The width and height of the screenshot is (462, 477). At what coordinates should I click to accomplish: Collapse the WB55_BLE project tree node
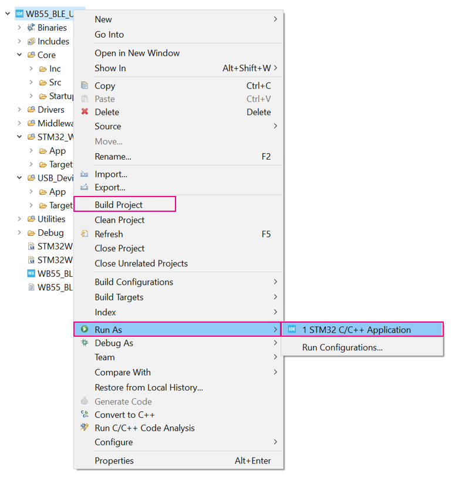pyautogui.click(x=8, y=13)
